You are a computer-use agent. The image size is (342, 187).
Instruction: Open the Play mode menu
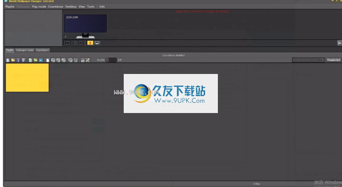[39, 7]
